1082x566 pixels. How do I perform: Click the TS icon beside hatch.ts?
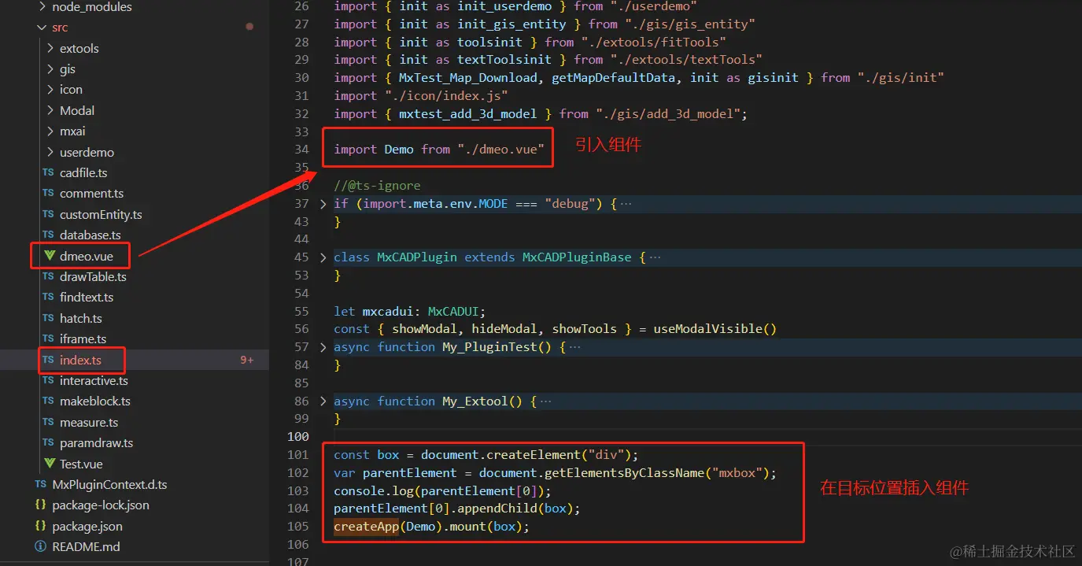point(49,319)
